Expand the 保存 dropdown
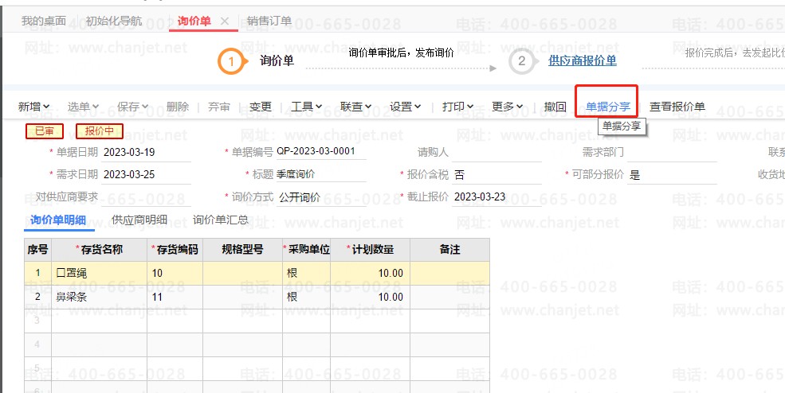Viewport: 785px width, 393px height. coord(132,107)
